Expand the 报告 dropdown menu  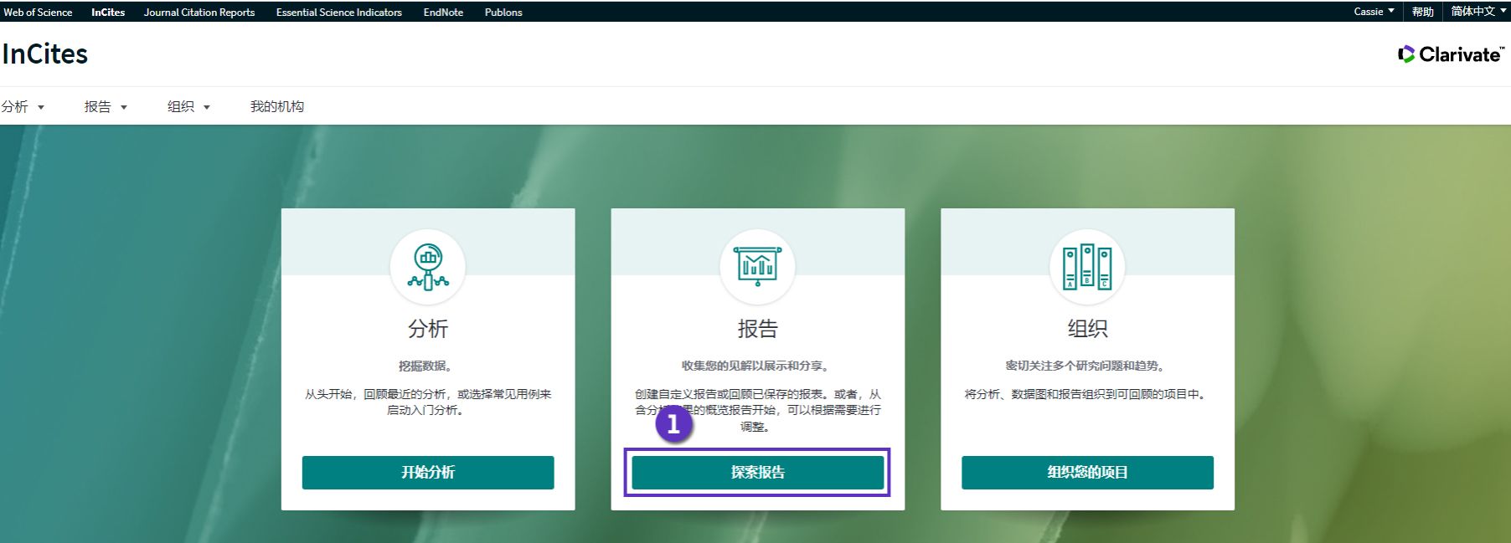[x=106, y=107]
